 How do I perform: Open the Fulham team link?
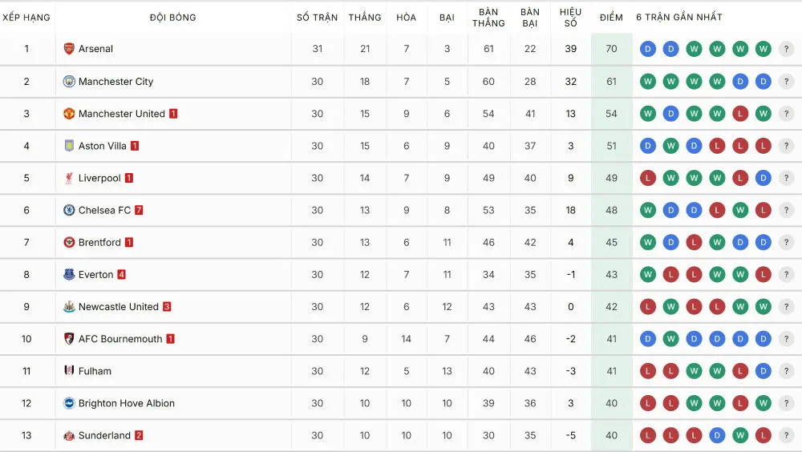(95, 371)
